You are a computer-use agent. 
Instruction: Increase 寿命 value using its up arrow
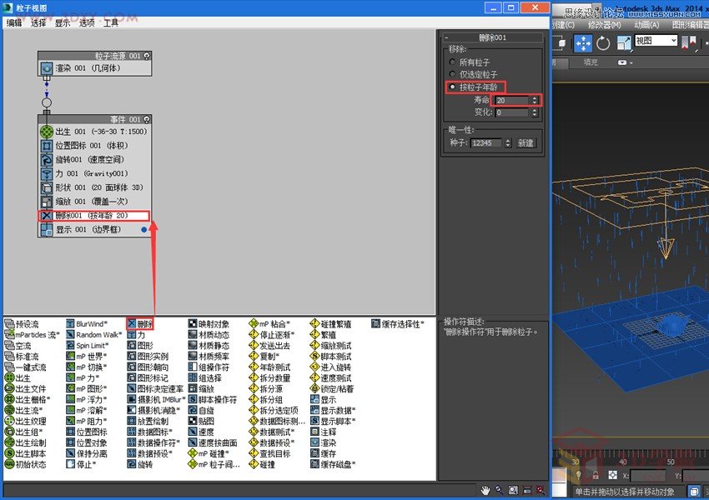point(535,96)
